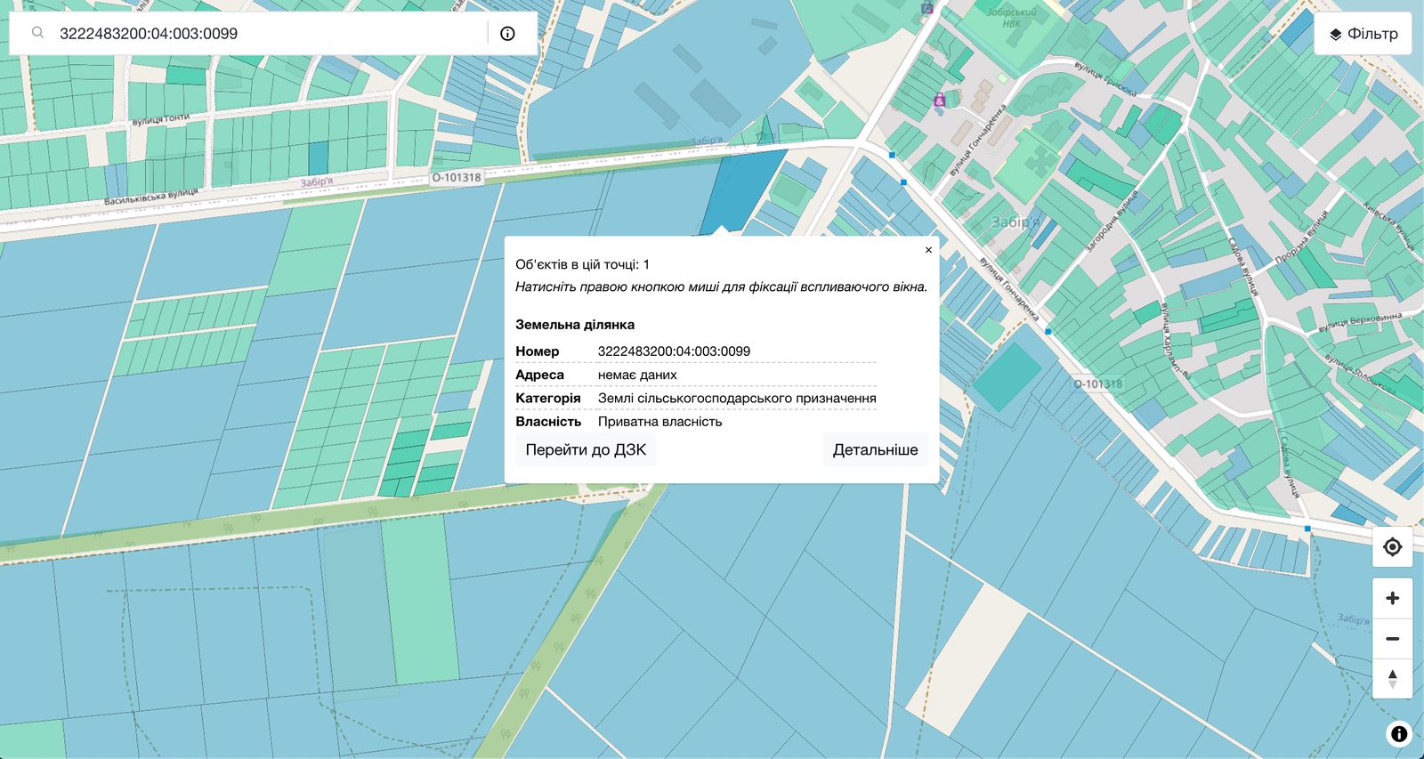Click the O-101318 road label near Васильківська вулиця
1424x759 pixels.
[x=457, y=178]
